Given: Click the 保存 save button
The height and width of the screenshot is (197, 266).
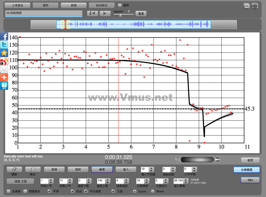Looking at the screenshot, I should 102,169.
